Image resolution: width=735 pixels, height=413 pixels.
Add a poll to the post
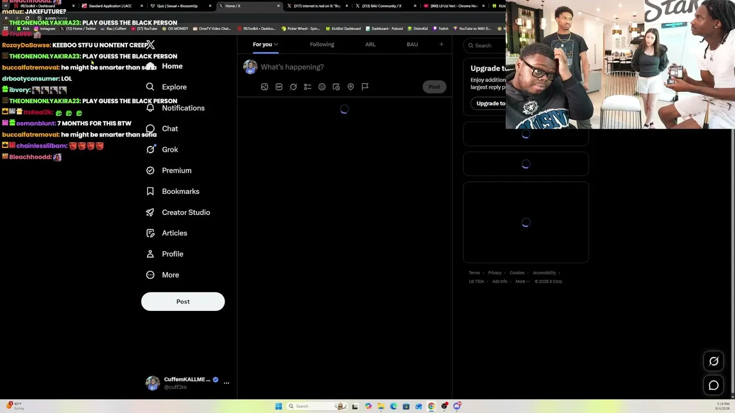(308, 87)
